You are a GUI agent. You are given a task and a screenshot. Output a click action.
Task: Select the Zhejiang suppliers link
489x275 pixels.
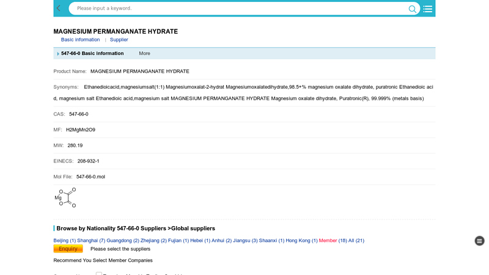point(153,241)
